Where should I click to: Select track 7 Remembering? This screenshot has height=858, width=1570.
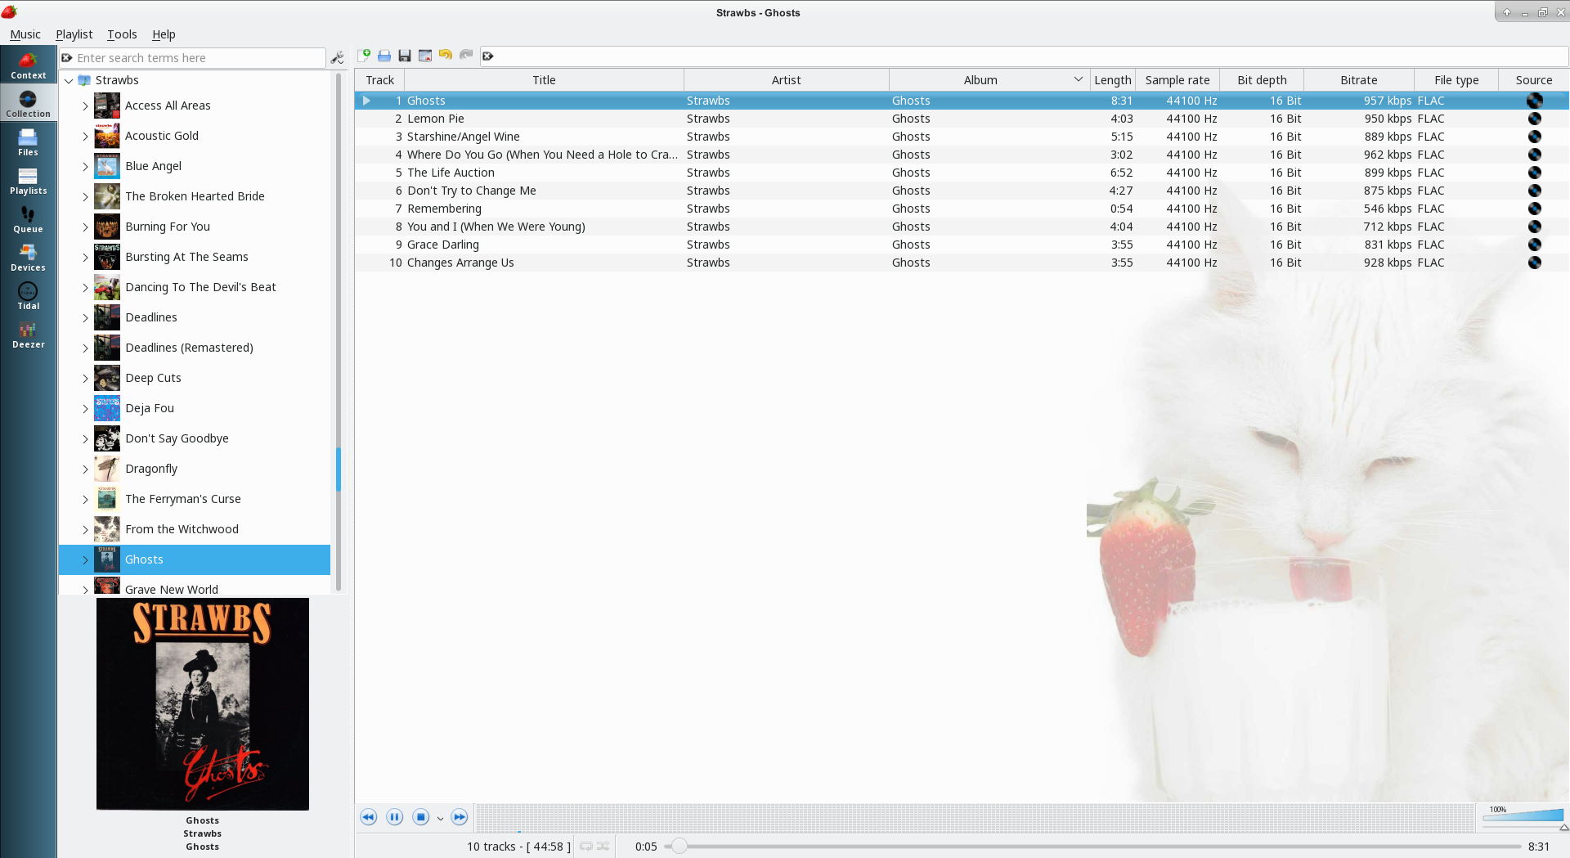(962, 209)
